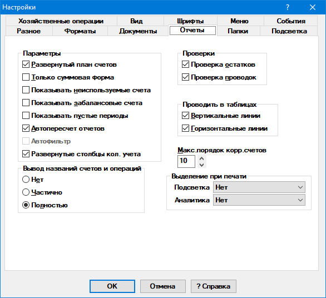This screenshot has width=326, height=298.
Task: Increase Макс.порядок корр.счетов with up arrow
Action: 201,158
